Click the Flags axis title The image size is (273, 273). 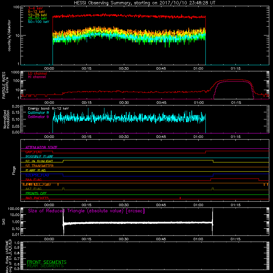(x=14, y=170)
